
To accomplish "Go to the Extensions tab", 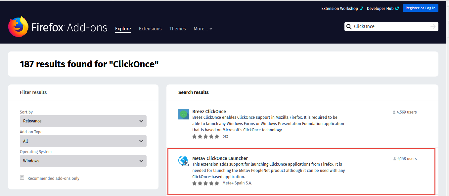I will point(150,29).
